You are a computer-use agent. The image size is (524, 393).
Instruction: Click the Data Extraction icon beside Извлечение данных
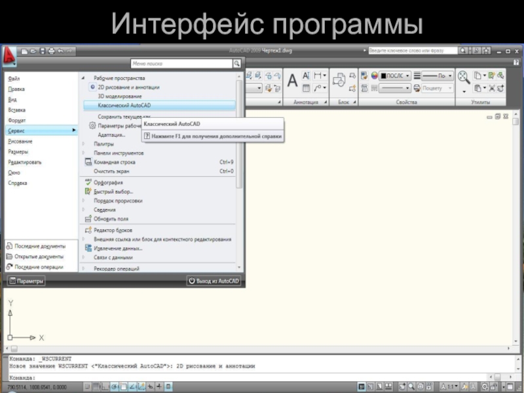pos(88,248)
